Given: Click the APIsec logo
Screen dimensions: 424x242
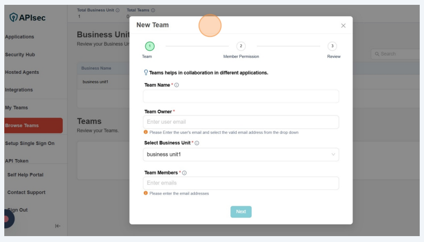Looking at the screenshot, I should pyautogui.click(x=28, y=18).
